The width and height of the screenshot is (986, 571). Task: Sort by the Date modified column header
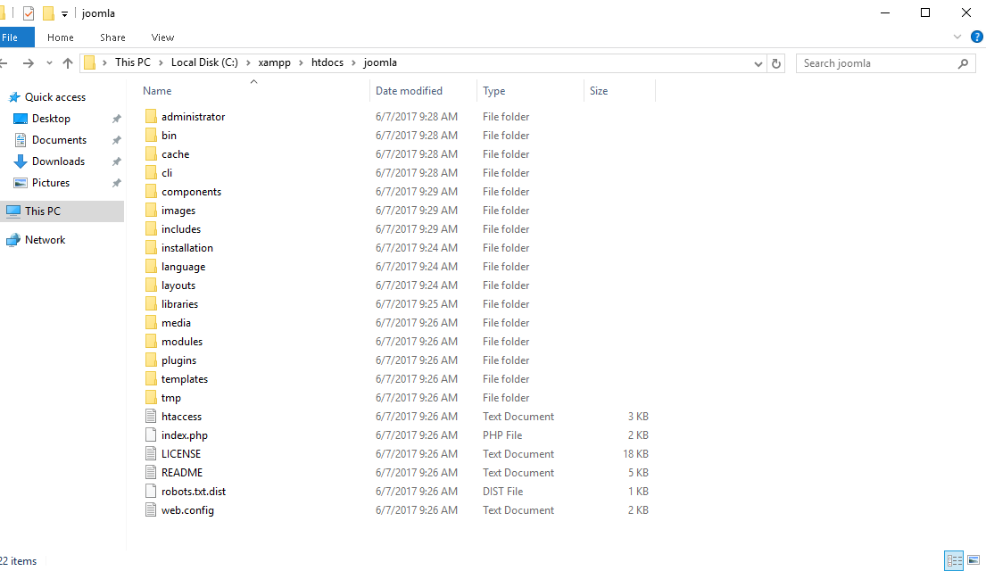click(409, 90)
